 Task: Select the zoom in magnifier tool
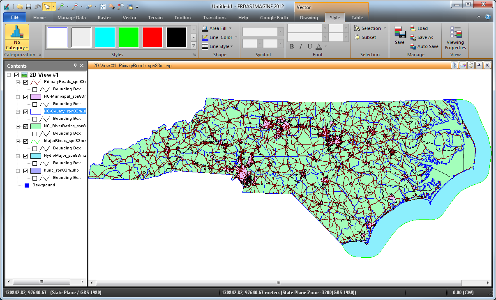click(x=61, y=7)
